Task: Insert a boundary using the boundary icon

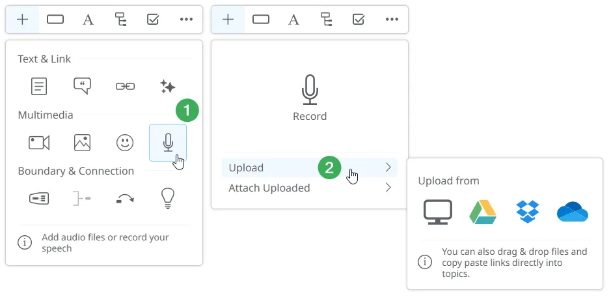Action: [39, 199]
